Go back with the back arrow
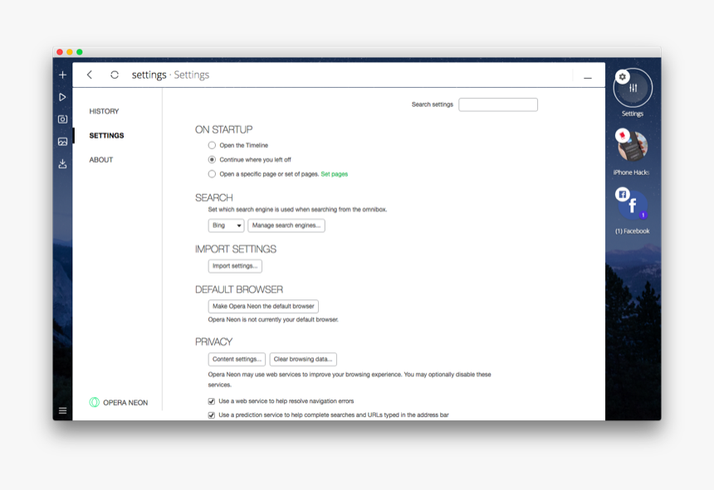 [90, 75]
